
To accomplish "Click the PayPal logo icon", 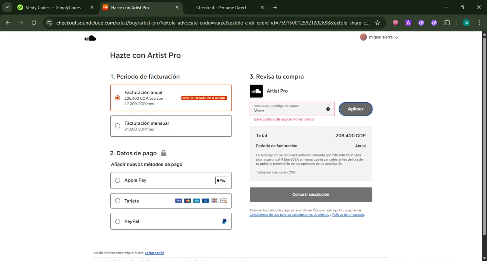I will (x=224, y=221).
